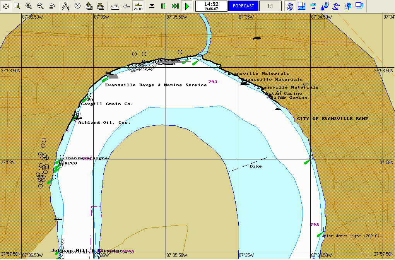Click the 1:1 scale button

[270, 6]
